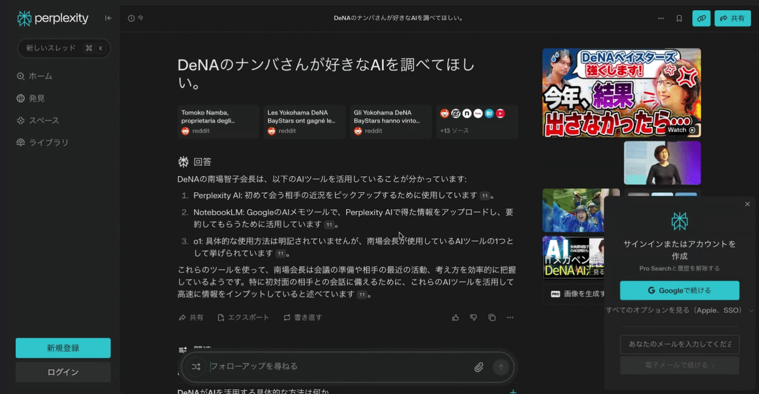759x394 pixels.
Task: Open the thread options ellipsis in header
Action: (661, 18)
